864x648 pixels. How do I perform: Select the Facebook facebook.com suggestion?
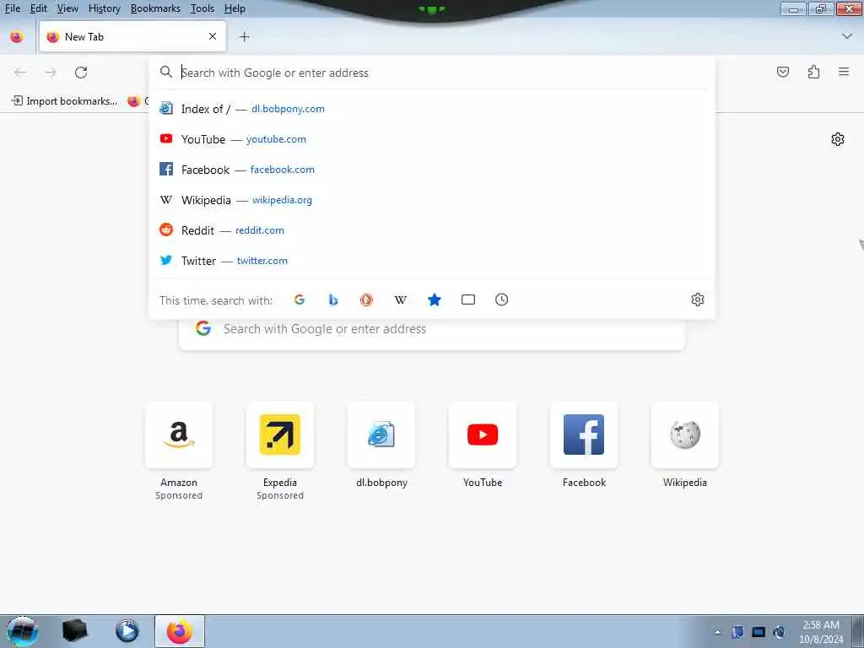pos(432,169)
